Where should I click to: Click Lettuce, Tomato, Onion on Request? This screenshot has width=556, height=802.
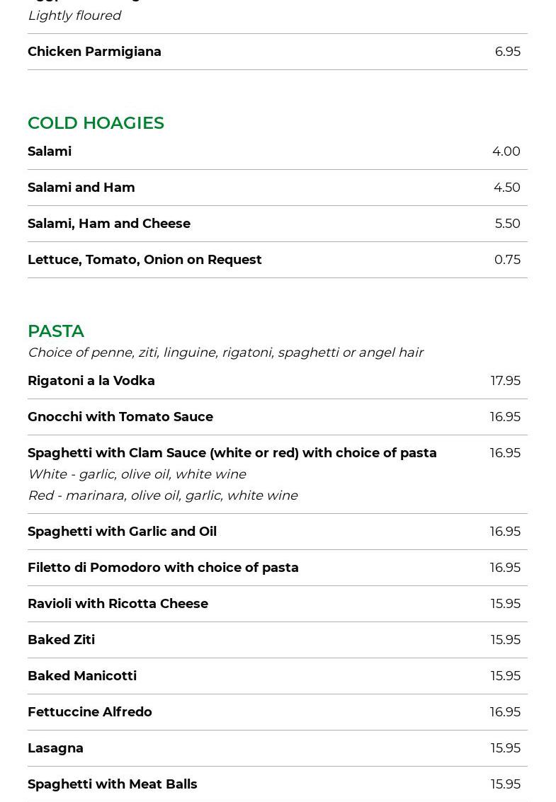[144, 260]
